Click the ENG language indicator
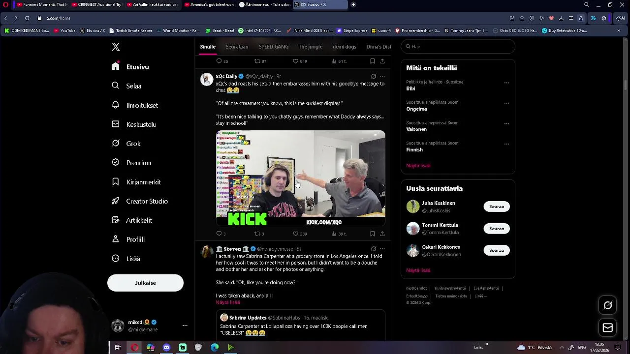The width and height of the screenshot is (630, 354). coord(581,348)
